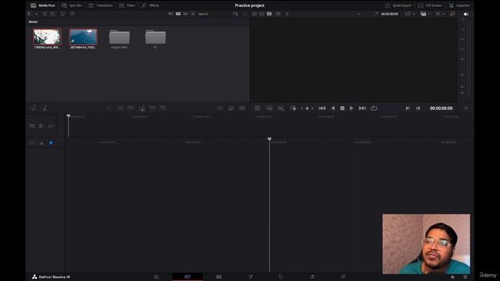Click the timeline timecode display
The image size is (500, 281).
click(x=441, y=108)
